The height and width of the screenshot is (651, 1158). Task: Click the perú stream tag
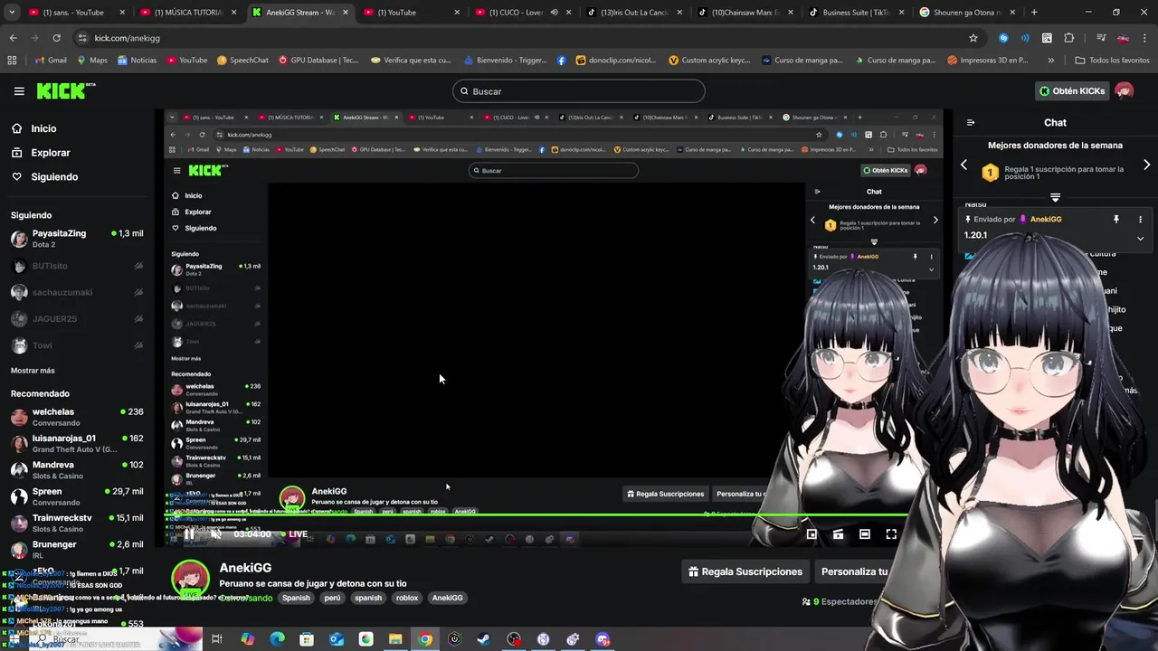coord(333,598)
